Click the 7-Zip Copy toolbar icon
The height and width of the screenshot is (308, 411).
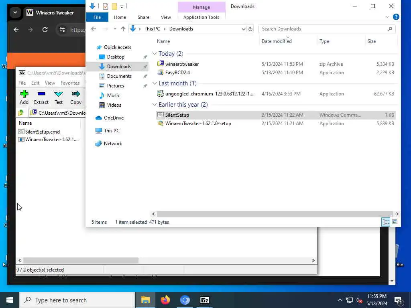tap(76, 94)
